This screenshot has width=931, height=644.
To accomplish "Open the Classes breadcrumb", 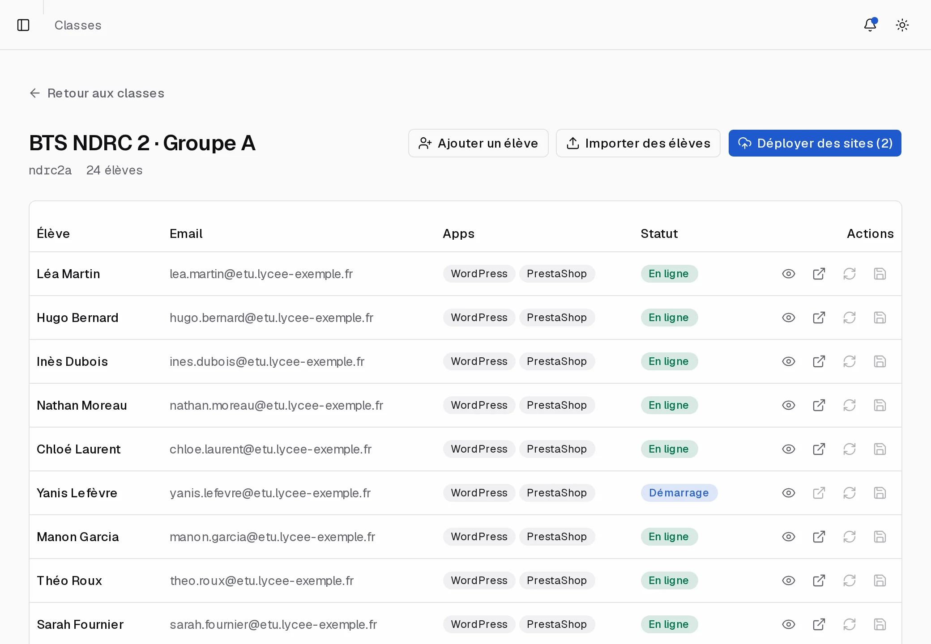I will (78, 25).
